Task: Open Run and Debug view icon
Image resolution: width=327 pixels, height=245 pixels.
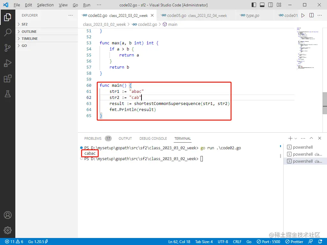Action: coord(8,63)
